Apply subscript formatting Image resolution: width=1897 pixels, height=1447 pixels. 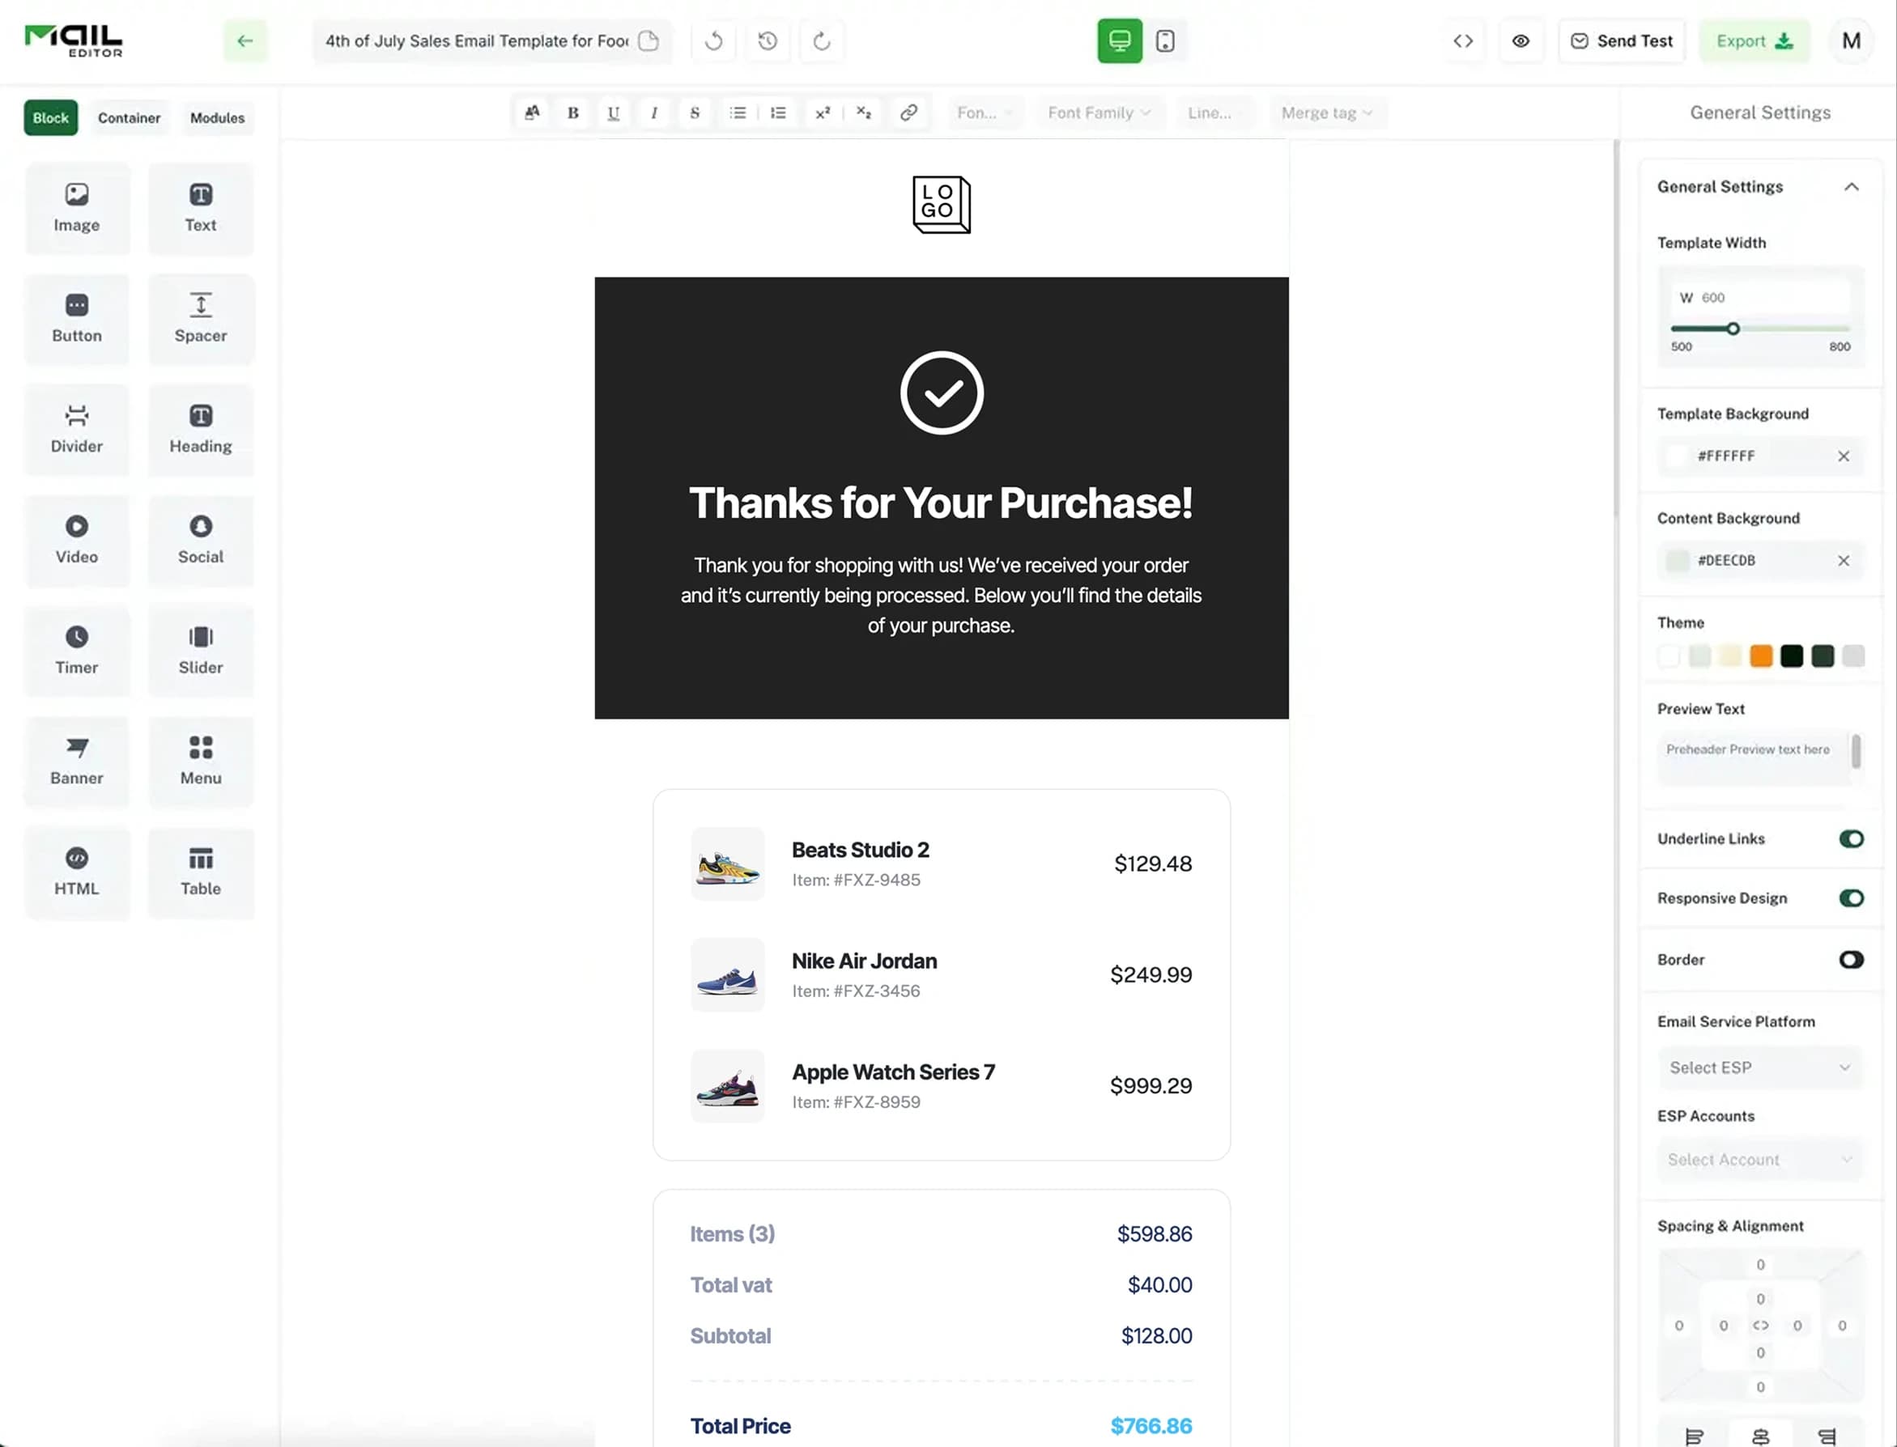[x=864, y=112]
